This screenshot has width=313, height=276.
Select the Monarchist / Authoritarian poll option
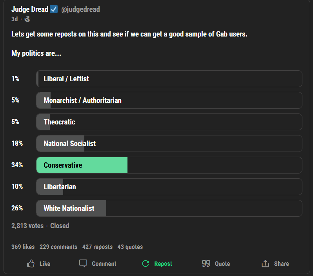[x=169, y=101]
